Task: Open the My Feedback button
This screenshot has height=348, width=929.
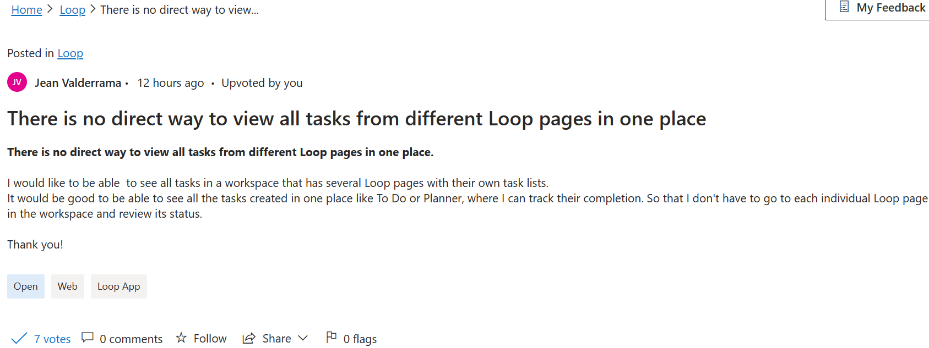Action: 878,9
